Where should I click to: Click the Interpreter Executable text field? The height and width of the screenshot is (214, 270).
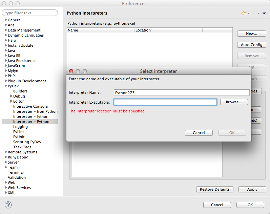[165, 102]
